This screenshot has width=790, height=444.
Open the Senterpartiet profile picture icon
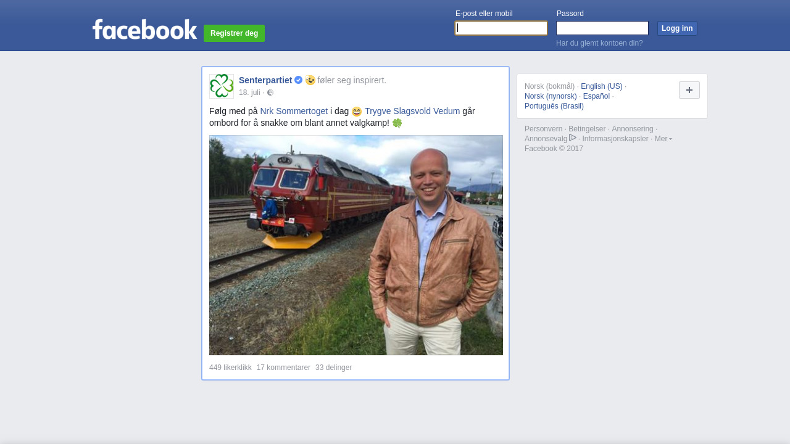222,86
